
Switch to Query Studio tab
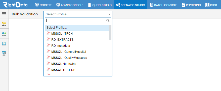(x=100, y=5)
